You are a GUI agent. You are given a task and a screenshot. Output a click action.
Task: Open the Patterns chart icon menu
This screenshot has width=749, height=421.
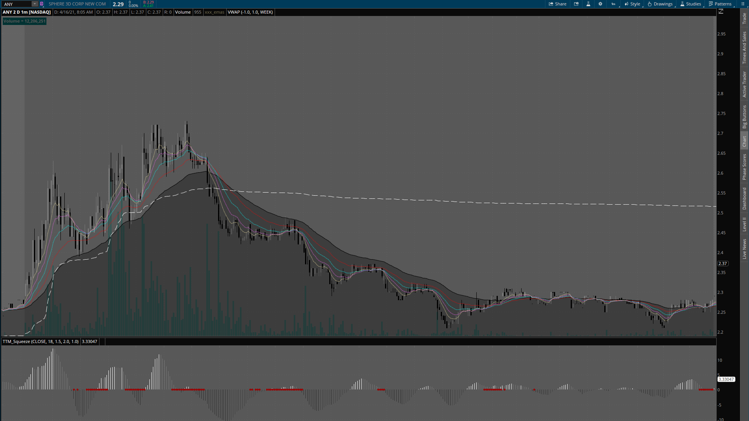point(720,4)
